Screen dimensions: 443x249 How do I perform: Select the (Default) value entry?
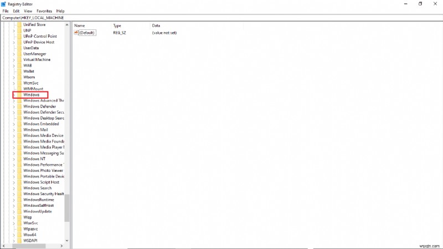point(87,33)
